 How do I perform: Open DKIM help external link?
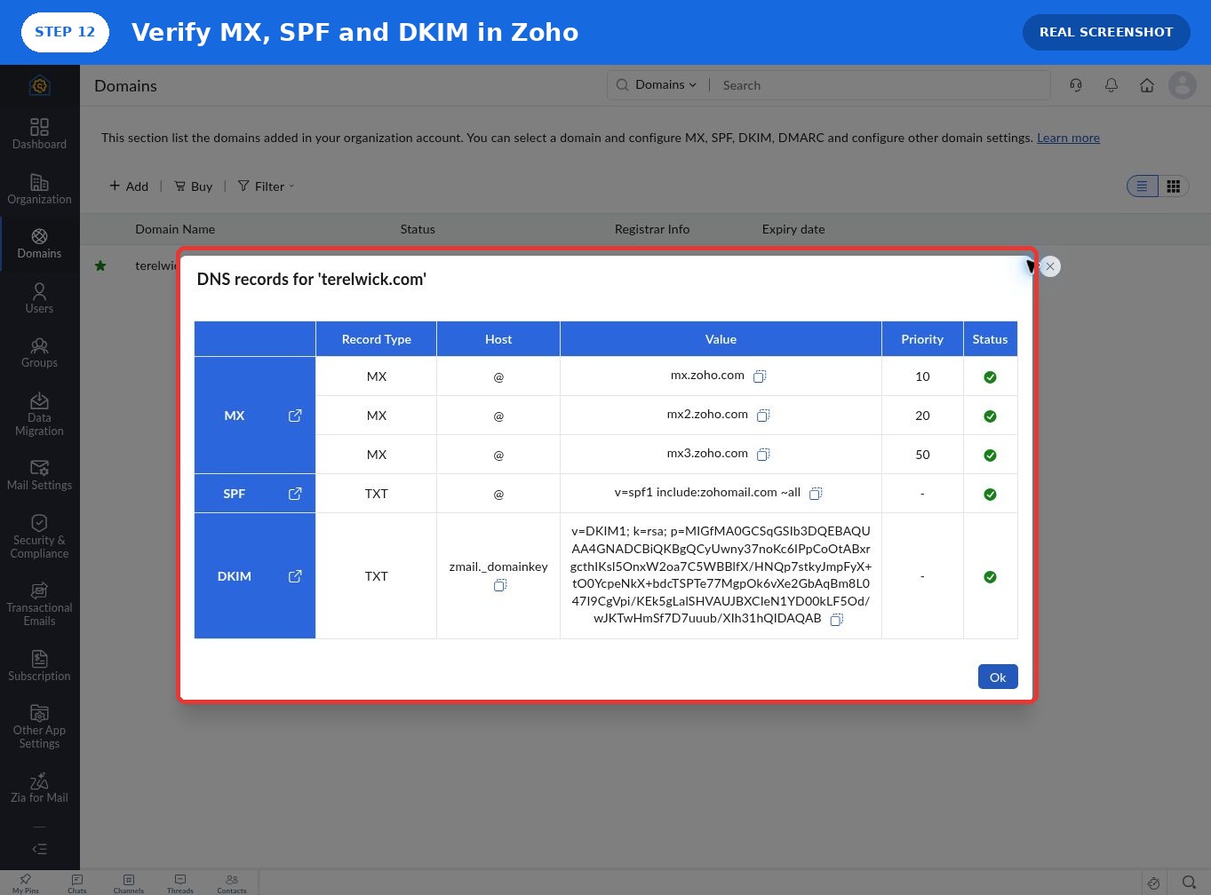pyautogui.click(x=295, y=576)
